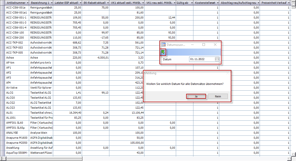Open the Kostenstellenart column filter dropdown

(x=217, y=3)
